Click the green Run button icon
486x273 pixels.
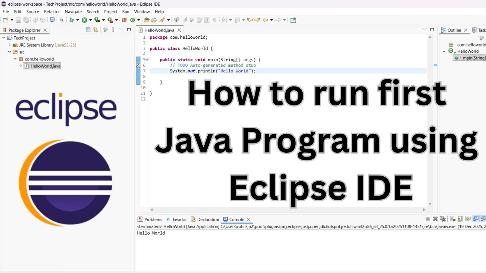pos(84,20)
